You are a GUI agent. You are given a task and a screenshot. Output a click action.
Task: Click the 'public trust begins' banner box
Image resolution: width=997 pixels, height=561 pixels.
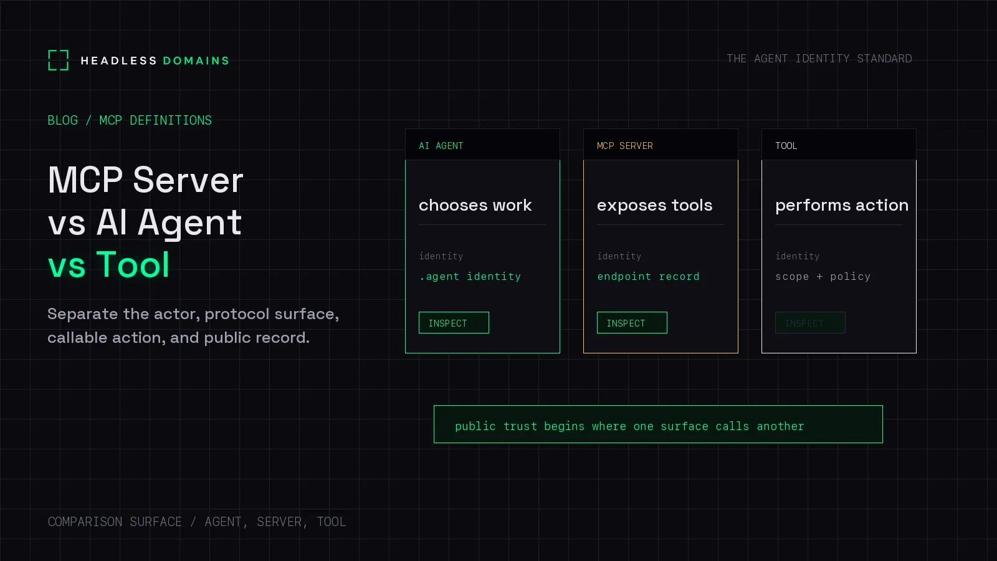point(658,424)
